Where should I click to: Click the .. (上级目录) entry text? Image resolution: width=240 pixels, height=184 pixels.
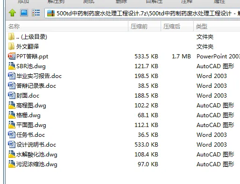[32, 37]
